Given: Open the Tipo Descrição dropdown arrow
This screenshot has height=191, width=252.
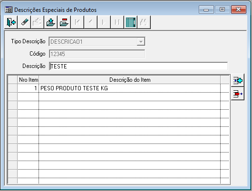Looking at the screenshot, I should (141, 42).
